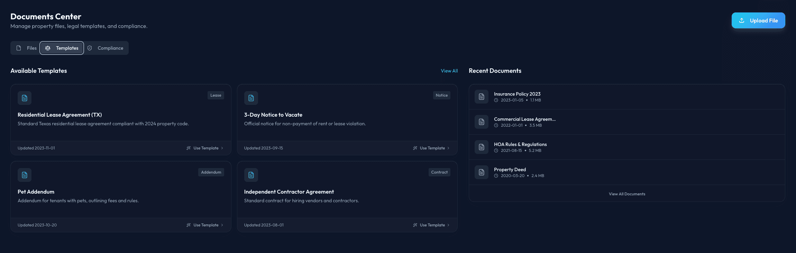Click the Independent Contractor Agreement title
Image resolution: width=796 pixels, height=253 pixels.
point(289,192)
